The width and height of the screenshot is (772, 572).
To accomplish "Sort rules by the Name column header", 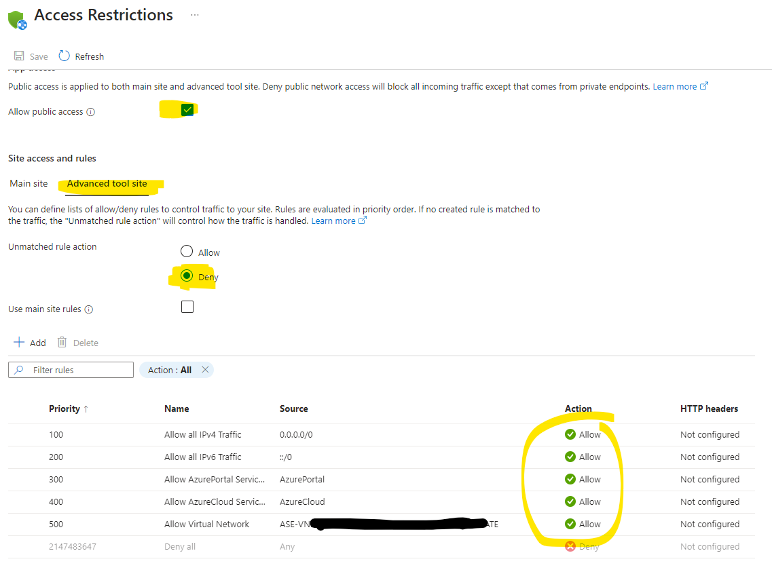I will click(x=177, y=408).
